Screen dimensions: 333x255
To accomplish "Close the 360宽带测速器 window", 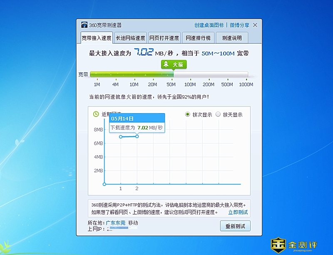I will [255, 25].
